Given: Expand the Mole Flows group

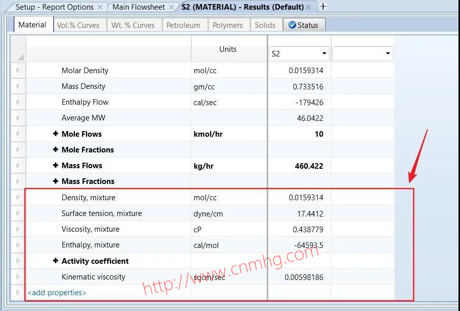Looking at the screenshot, I should 55,134.
